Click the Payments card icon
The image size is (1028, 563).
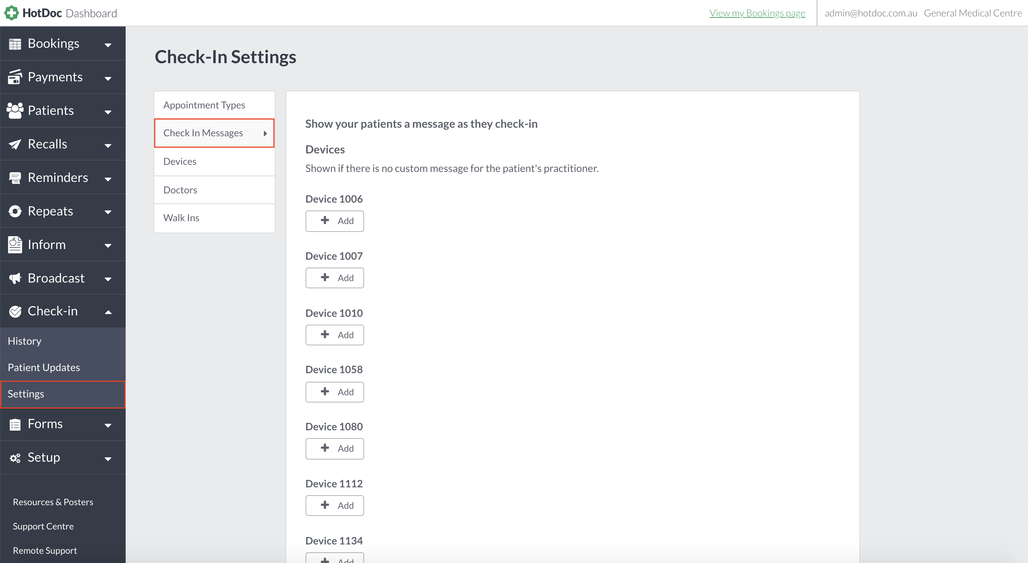point(15,77)
